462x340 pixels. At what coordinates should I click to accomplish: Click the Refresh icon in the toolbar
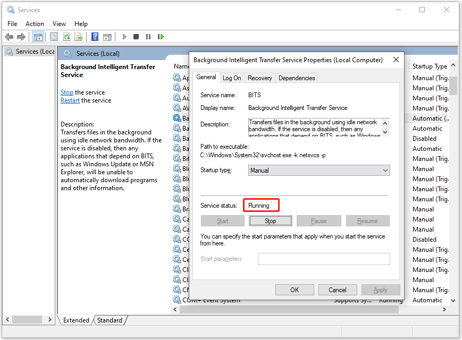tap(66, 37)
